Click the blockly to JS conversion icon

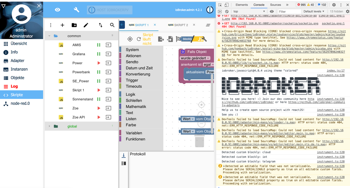pos(191,39)
